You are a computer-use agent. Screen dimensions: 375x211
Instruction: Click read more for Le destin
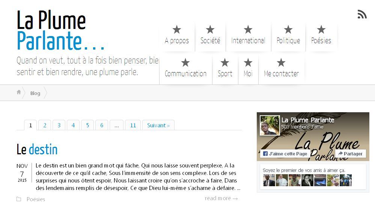(221, 198)
